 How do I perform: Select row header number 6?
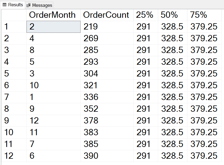(x=13, y=85)
